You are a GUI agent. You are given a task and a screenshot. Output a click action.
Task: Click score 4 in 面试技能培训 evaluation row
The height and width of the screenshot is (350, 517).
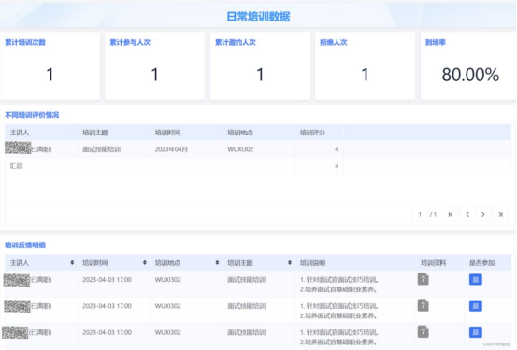click(x=337, y=149)
